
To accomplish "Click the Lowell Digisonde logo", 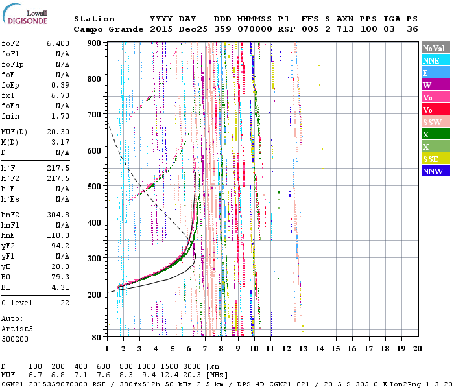I will (x=25, y=14).
